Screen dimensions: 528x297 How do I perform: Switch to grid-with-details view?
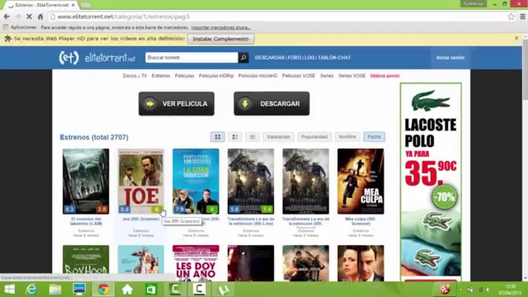(x=235, y=137)
